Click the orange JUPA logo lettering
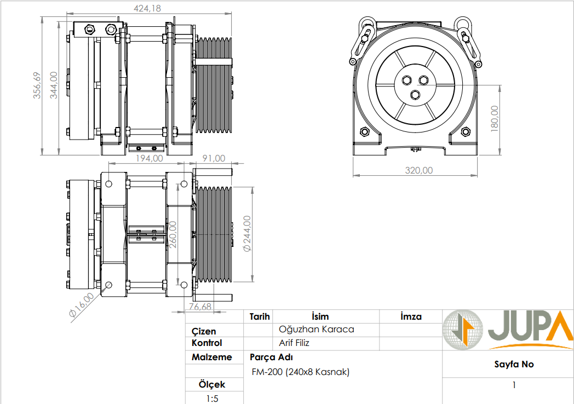This screenshot has height=404, width=574. click(529, 328)
